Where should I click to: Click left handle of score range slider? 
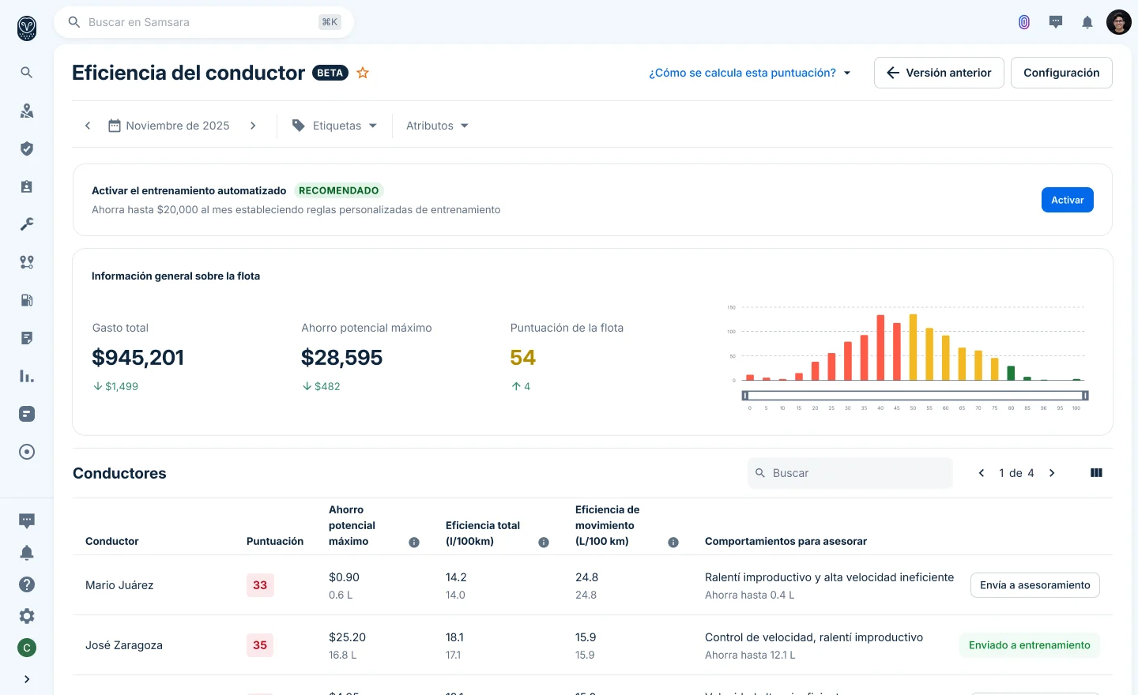(745, 395)
